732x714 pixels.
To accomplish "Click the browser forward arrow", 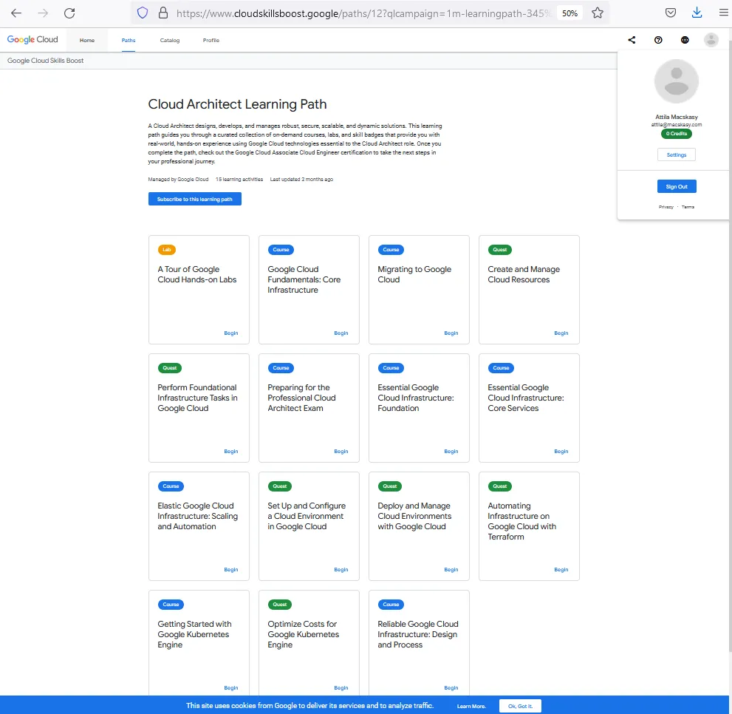I will [x=43, y=13].
